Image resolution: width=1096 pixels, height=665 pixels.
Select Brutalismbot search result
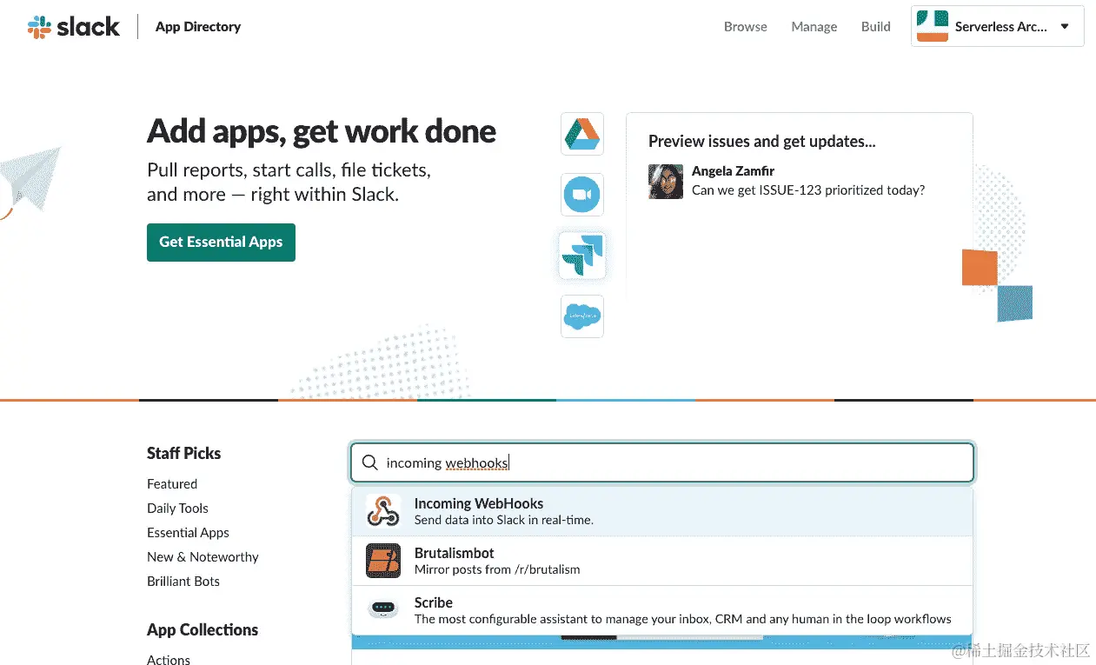[x=662, y=561]
